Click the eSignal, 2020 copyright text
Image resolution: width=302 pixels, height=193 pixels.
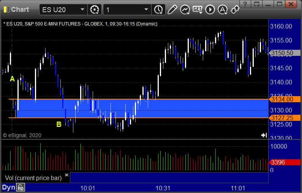(x=22, y=135)
